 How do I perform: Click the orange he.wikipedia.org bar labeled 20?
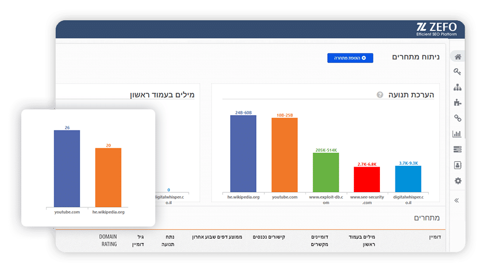pos(108,177)
